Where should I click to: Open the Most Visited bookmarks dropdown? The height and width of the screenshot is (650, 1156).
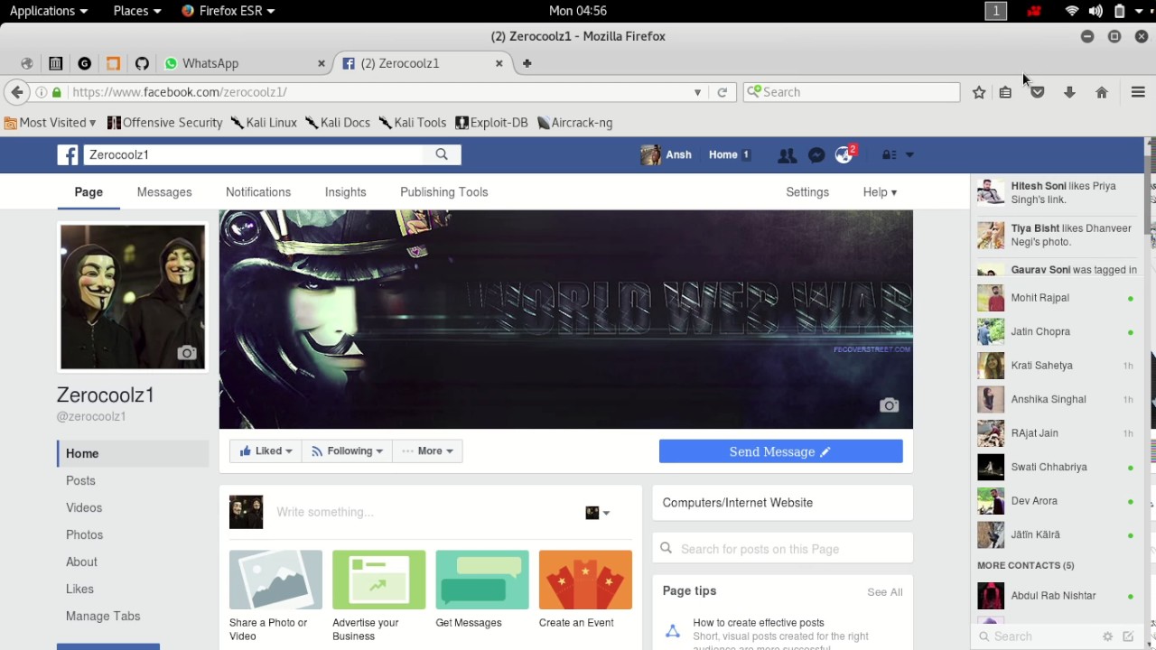(51, 123)
